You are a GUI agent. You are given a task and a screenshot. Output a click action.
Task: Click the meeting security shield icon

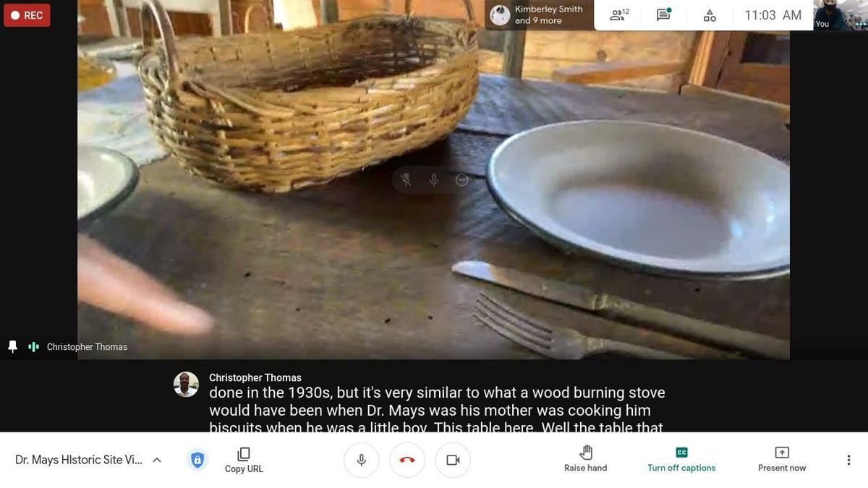[x=197, y=460]
